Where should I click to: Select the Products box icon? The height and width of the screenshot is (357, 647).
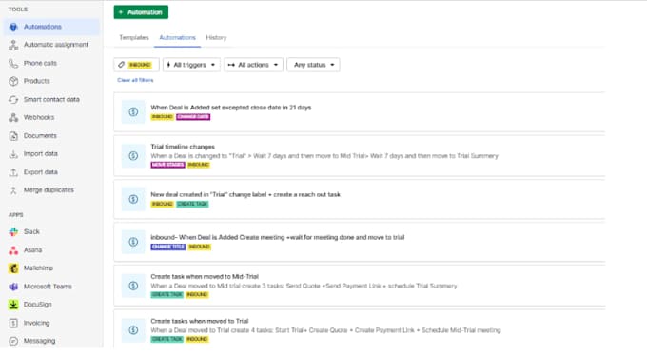pos(13,81)
